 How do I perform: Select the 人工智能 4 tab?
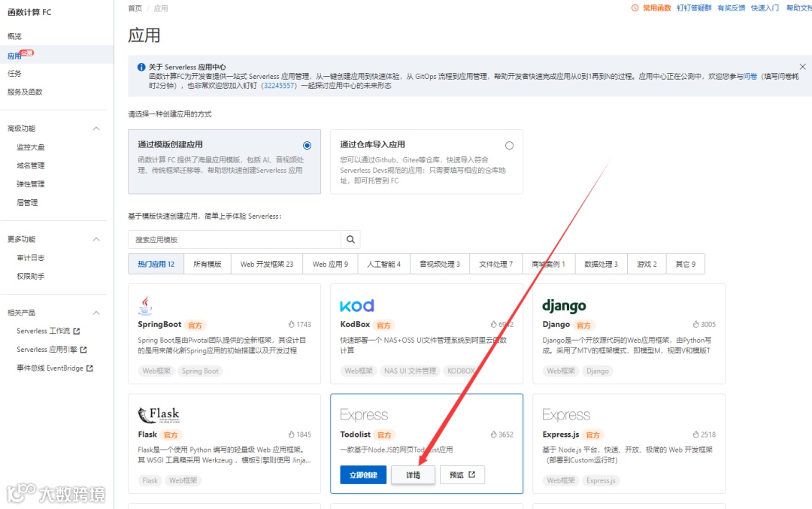point(383,264)
